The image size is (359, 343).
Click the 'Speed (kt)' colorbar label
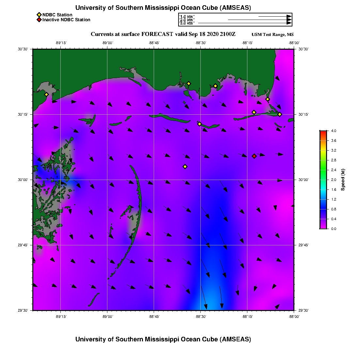(343, 180)
